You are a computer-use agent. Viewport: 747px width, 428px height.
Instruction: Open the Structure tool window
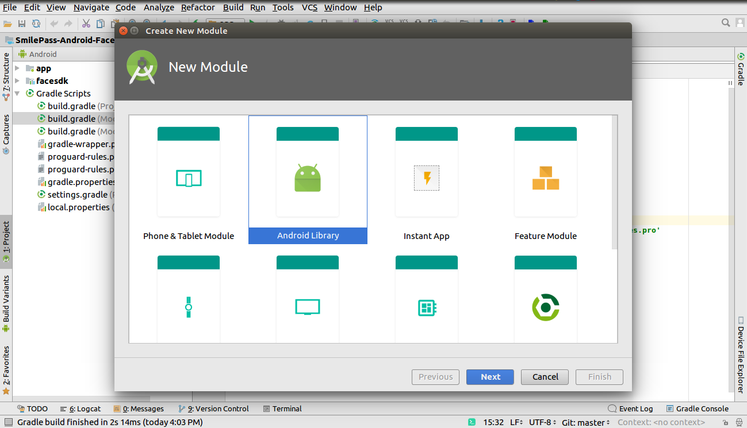coord(6,77)
